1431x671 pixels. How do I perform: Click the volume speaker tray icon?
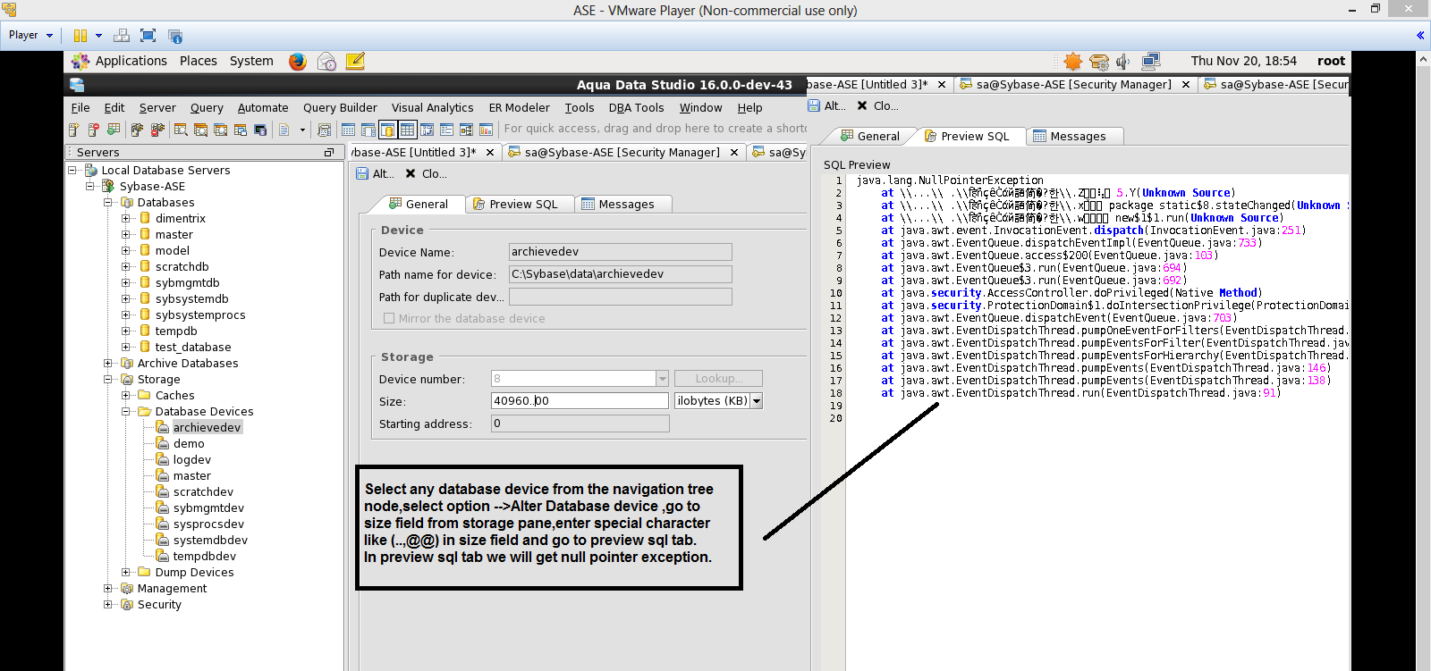click(x=1123, y=61)
